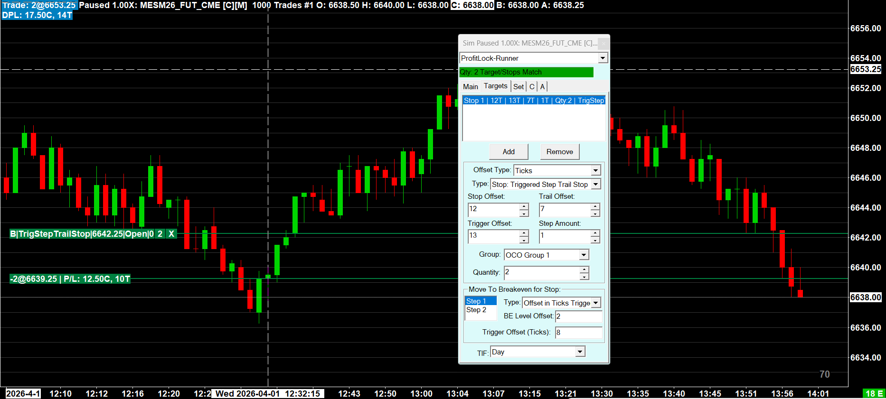Screen dimensions: 886x399
Task: Open the Set tab
Action: 518,86
